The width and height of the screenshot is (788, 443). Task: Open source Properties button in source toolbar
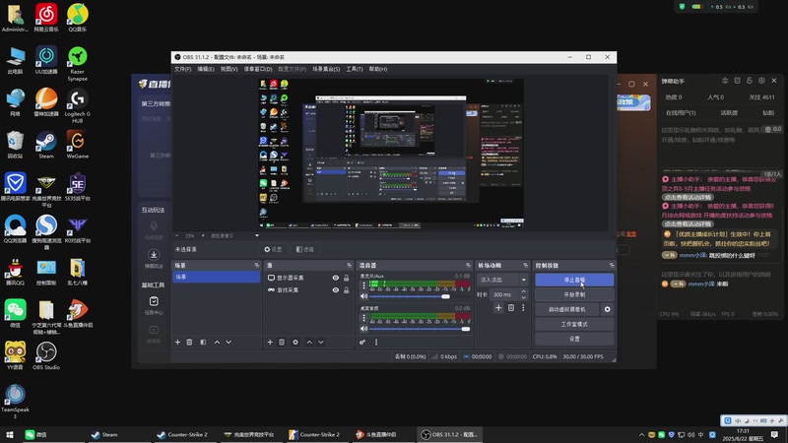274,249
